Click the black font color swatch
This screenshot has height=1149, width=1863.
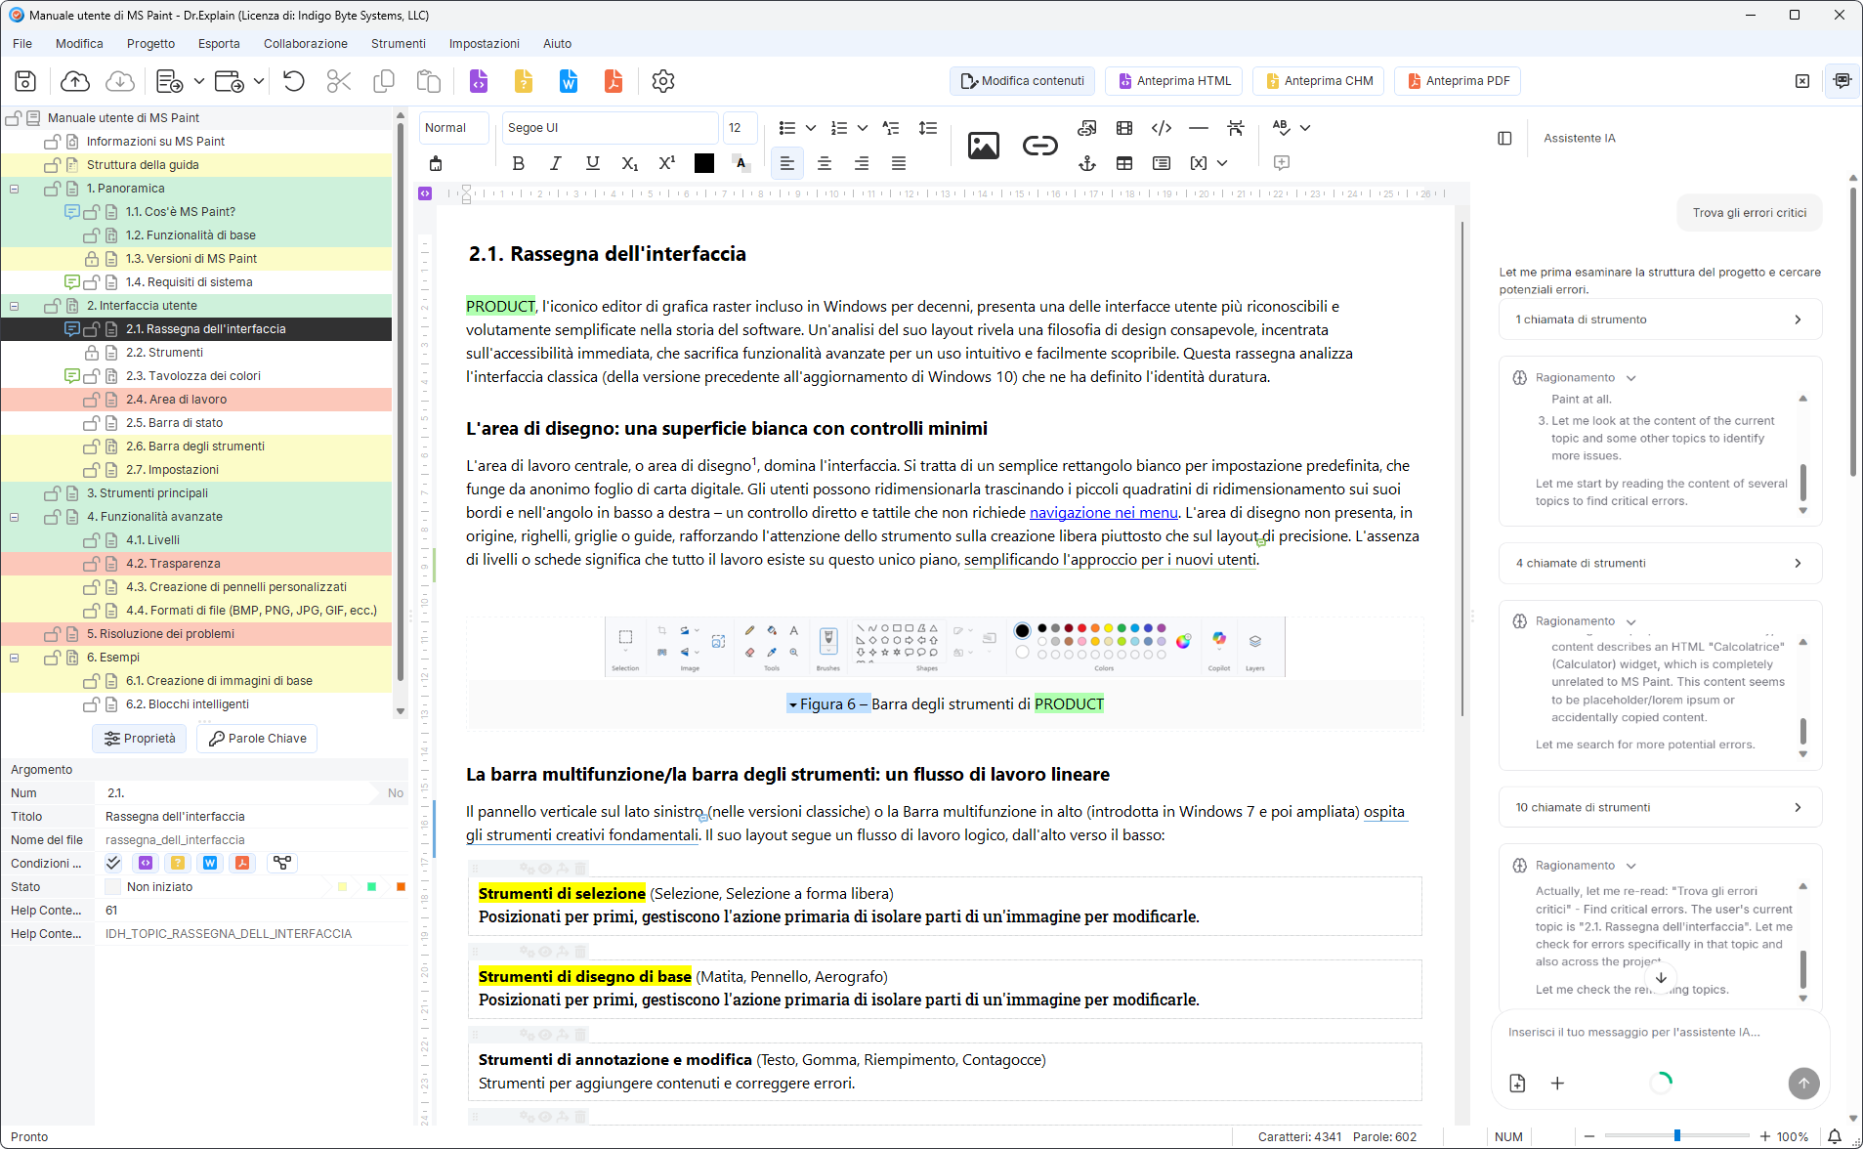click(704, 163)
